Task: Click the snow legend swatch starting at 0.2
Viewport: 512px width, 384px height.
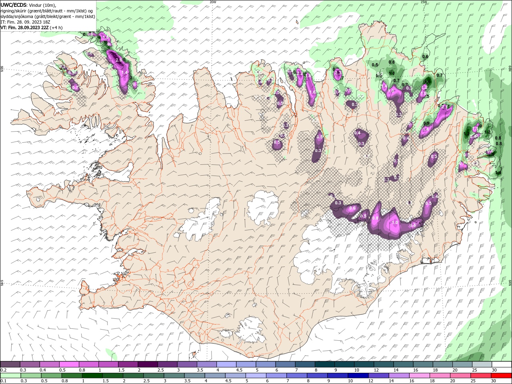Action: click(10, 364)
